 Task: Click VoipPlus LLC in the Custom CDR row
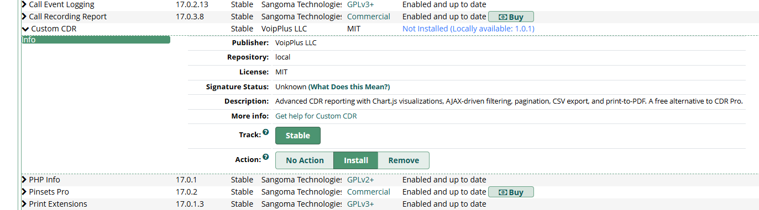click(284, 29)
